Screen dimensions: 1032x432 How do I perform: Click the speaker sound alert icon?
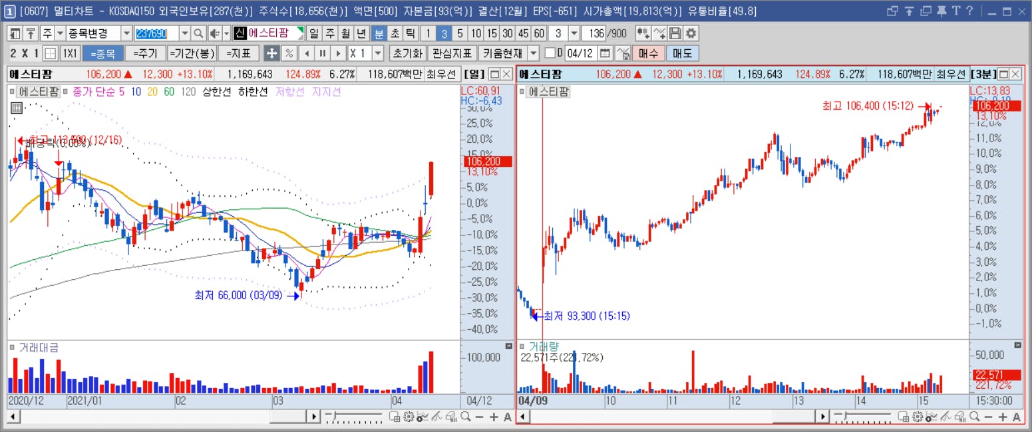(x=214, y=33)
